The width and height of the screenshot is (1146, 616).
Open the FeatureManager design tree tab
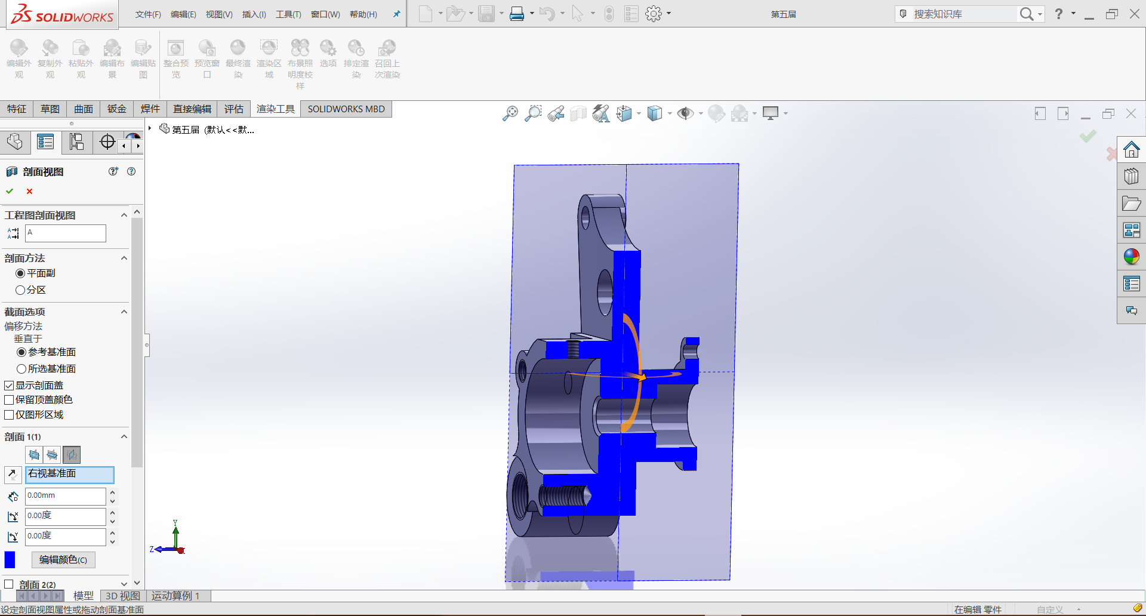15,142
